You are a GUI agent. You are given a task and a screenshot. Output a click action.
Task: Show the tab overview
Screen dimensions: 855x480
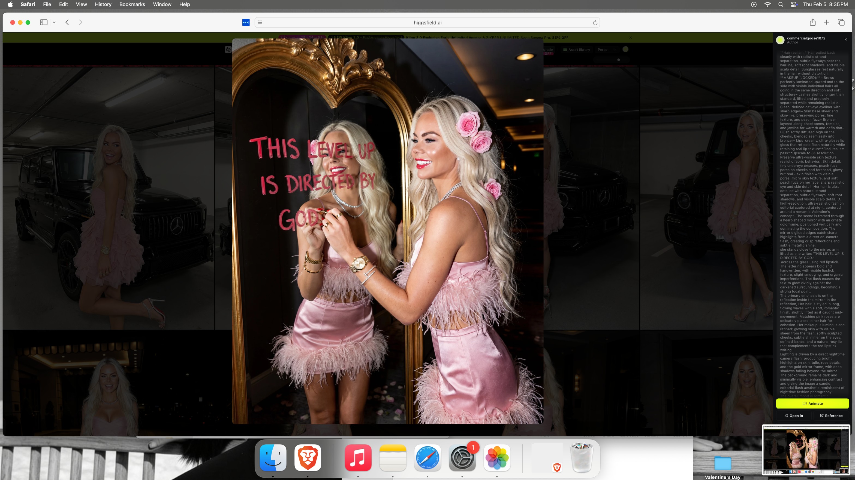(841, 22)
